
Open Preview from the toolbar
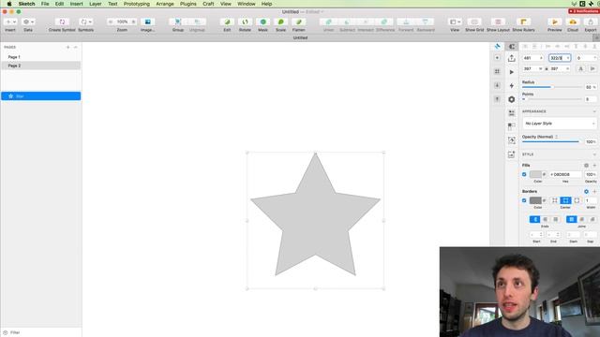click(554, 22)
